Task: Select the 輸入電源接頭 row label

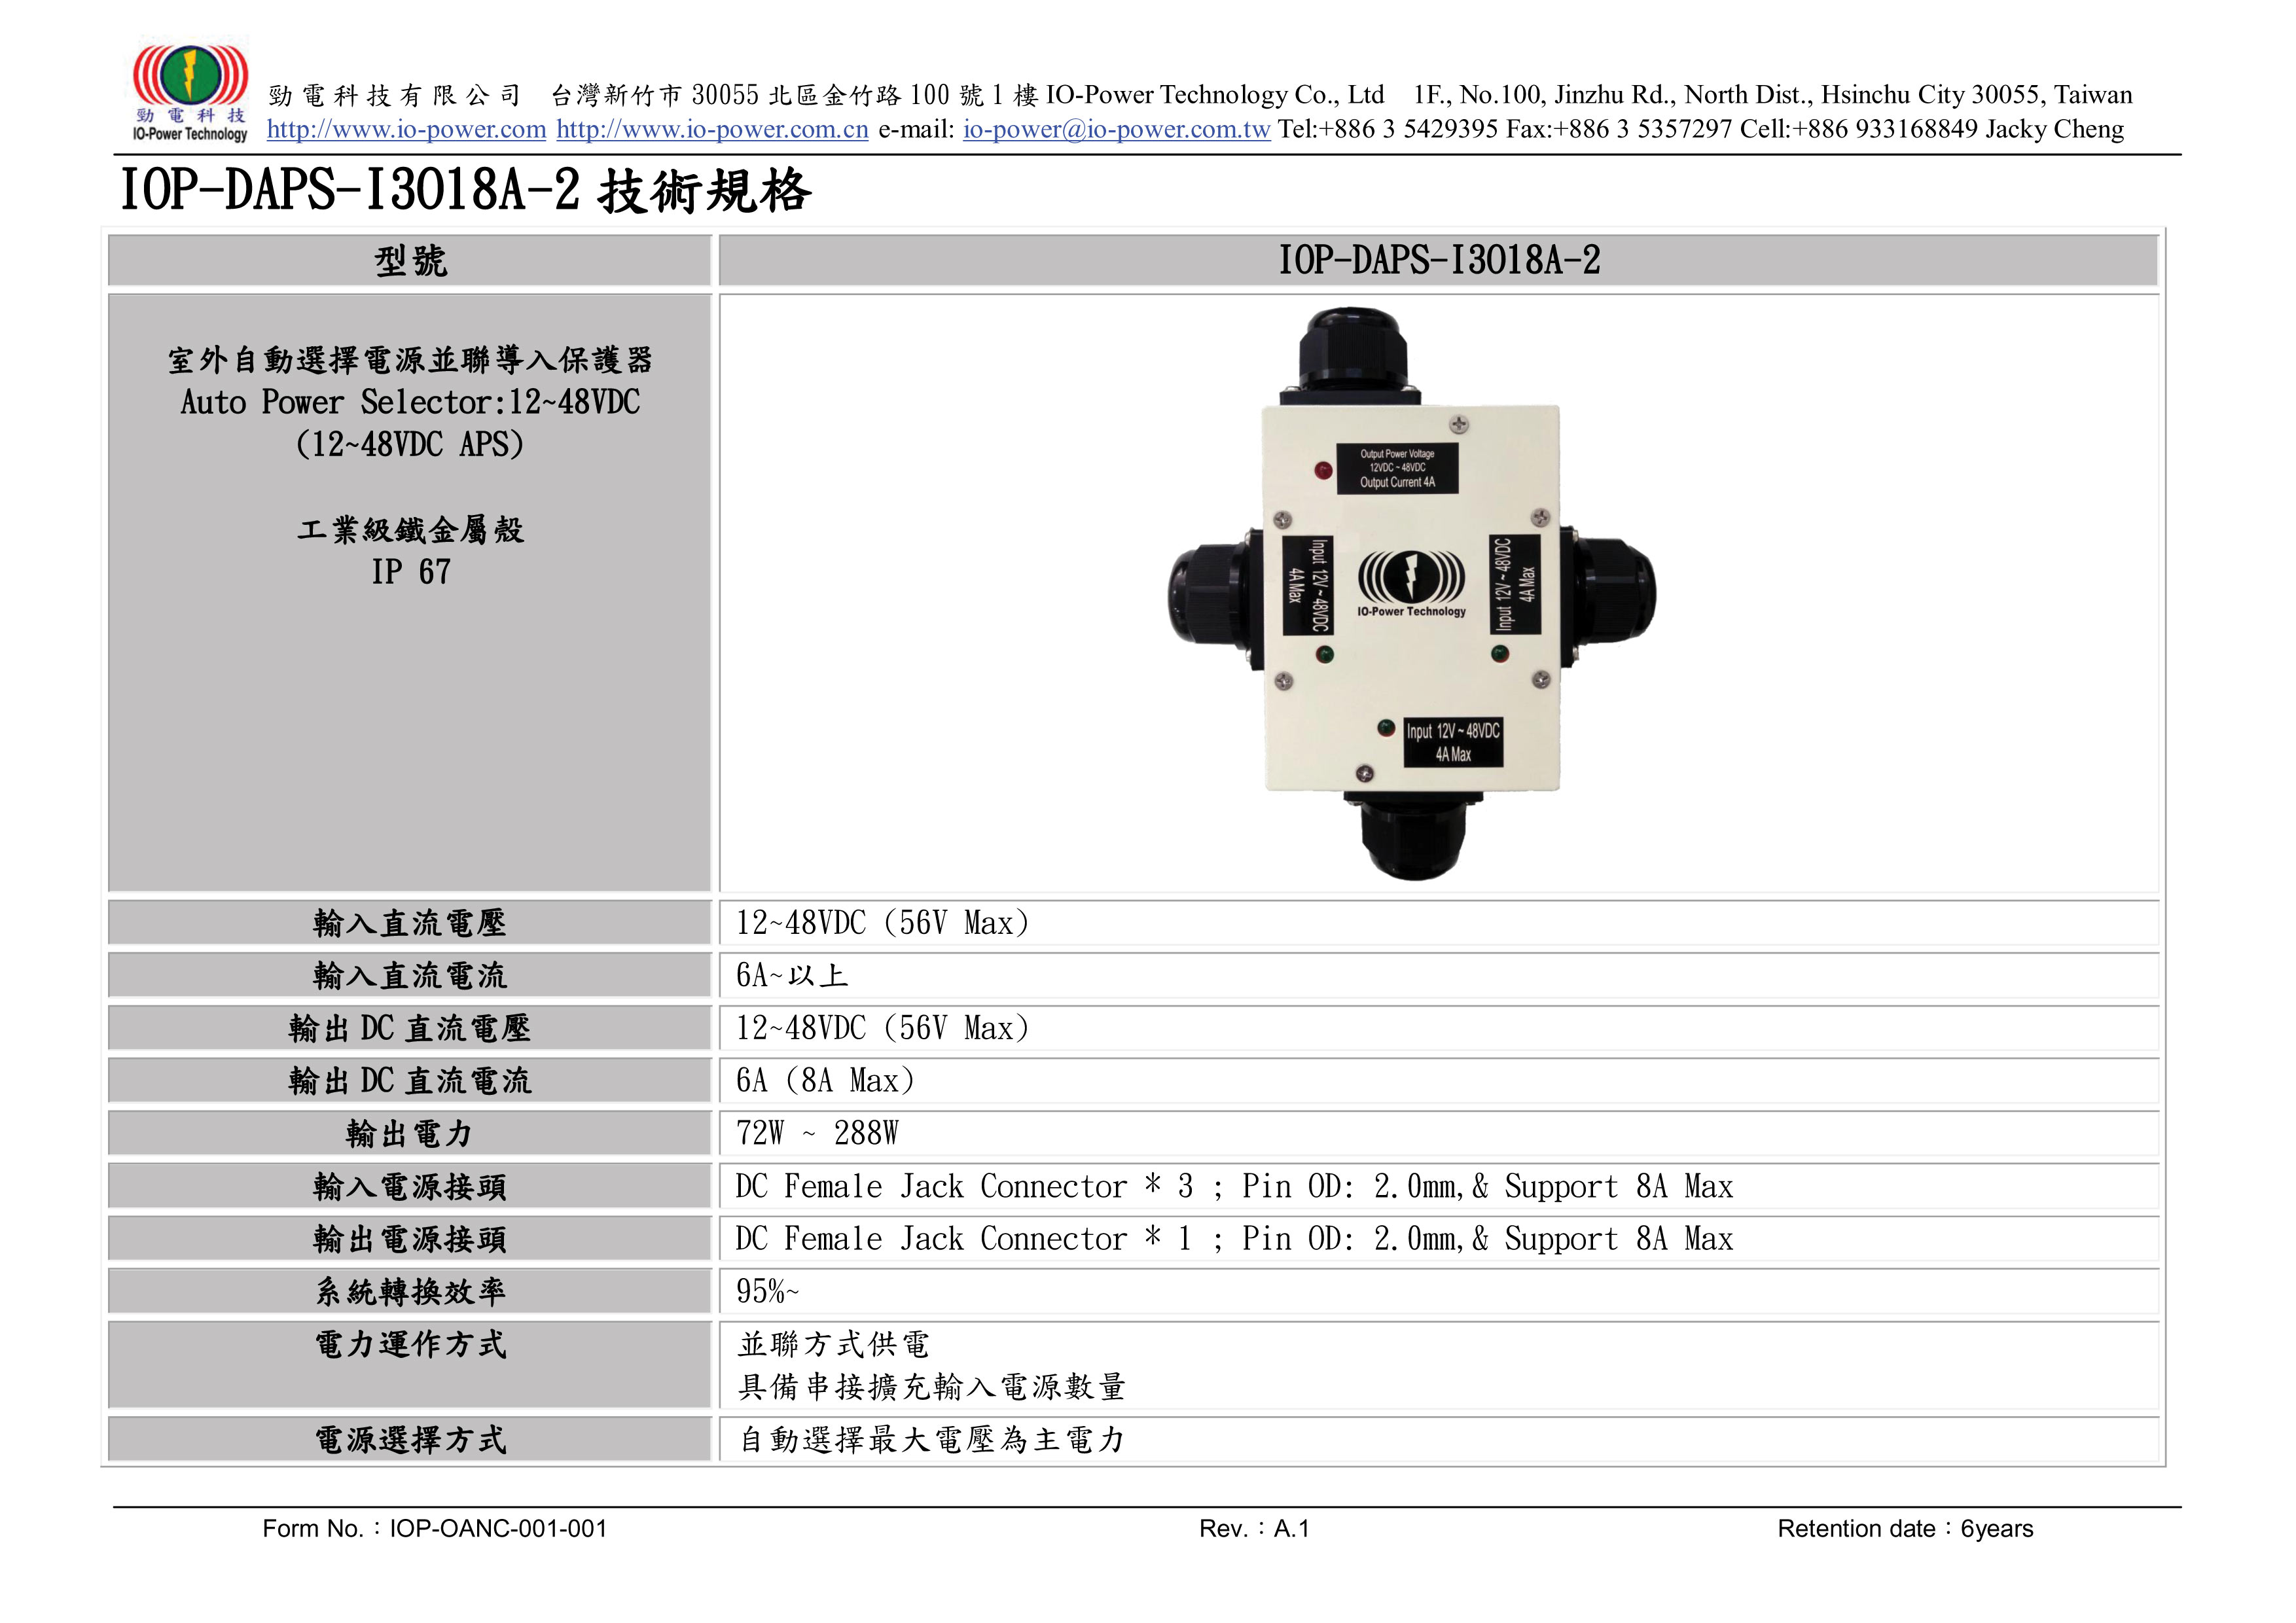Action: (410, 1187)
